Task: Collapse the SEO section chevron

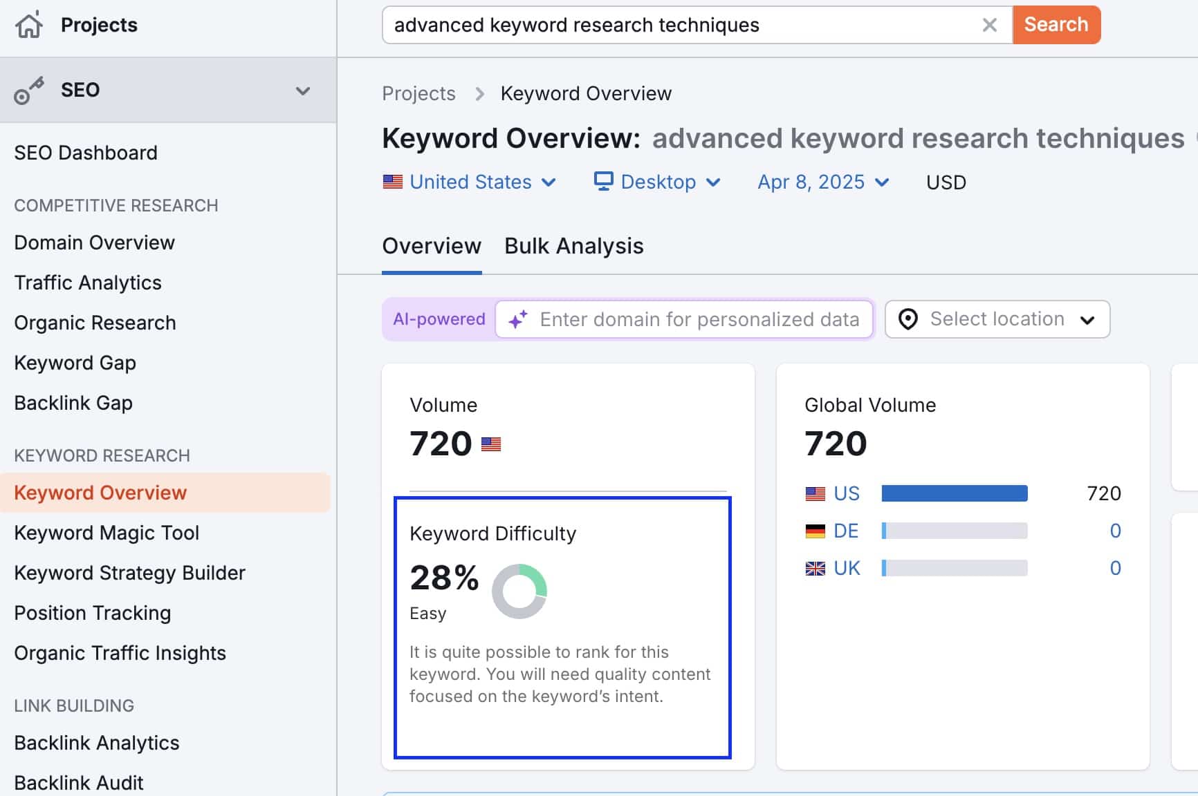Action: tap(303, 91)
